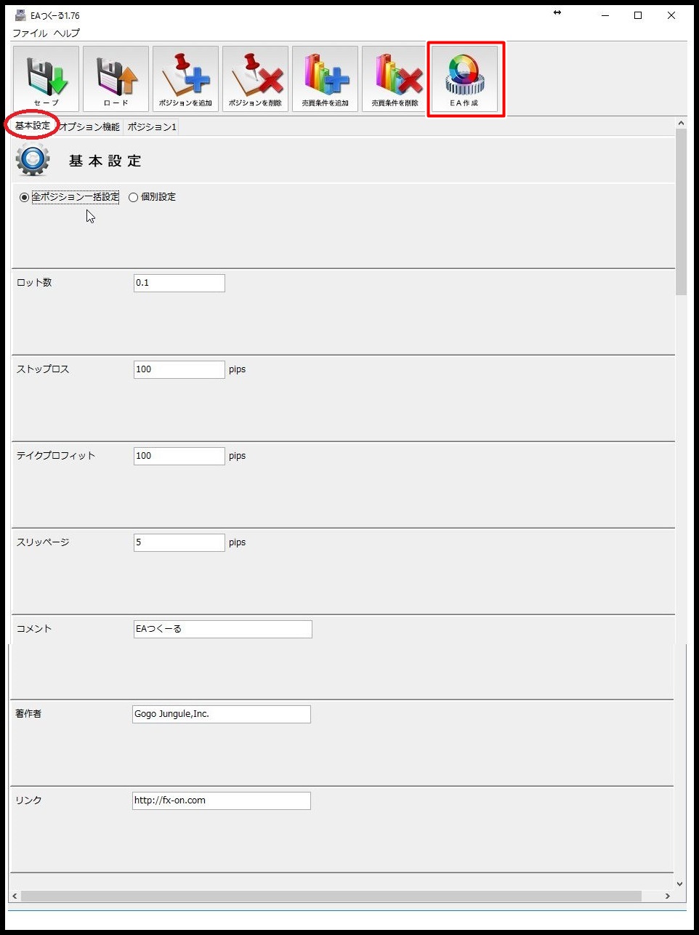Open the ヘルプ menu
Viewport: 699px width, 935px height.
pyautogui.click(x=67, y=33)
